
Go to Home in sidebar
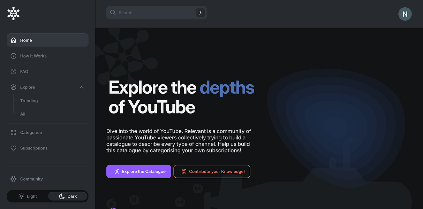(47, 40)
